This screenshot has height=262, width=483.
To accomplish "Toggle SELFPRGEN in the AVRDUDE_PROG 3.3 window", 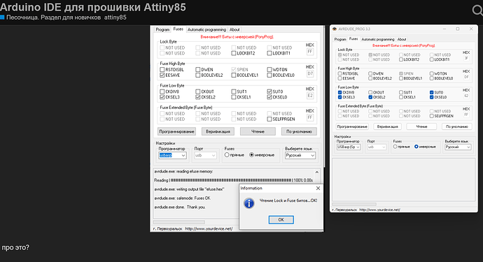I will click(432, 116).
